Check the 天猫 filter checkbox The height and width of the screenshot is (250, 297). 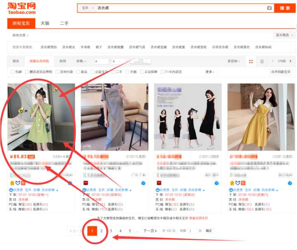tap(127, 72)
